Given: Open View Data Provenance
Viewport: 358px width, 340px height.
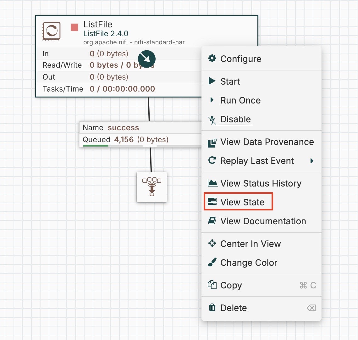Looking at the screenshot, I should (x=262, y=142).
